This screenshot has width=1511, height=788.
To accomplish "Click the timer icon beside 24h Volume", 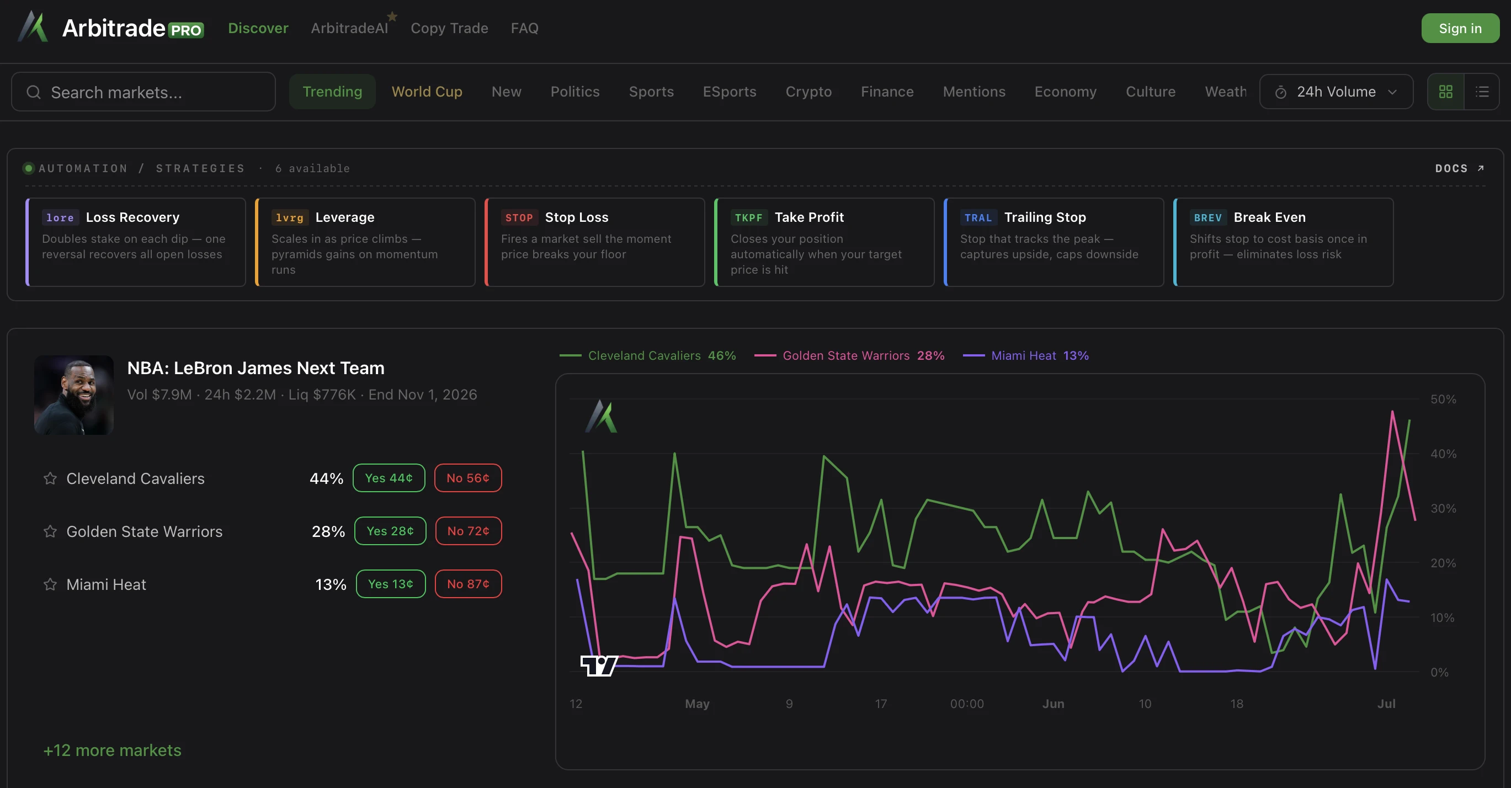I will click(1281, 92).
